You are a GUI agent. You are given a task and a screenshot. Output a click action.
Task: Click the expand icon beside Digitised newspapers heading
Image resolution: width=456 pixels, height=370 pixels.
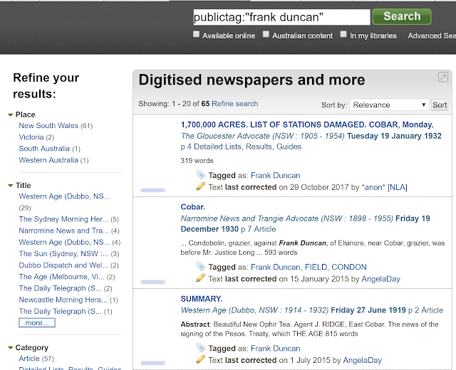tap(443, 77)
